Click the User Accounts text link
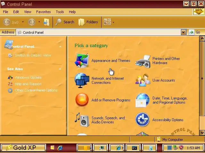205x153 pixels. [x=164, y=80]
